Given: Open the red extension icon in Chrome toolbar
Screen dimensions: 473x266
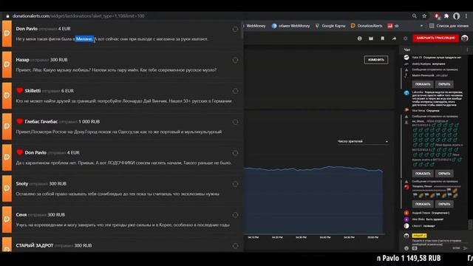Looking at the screenshot, I should click(437, 16).
